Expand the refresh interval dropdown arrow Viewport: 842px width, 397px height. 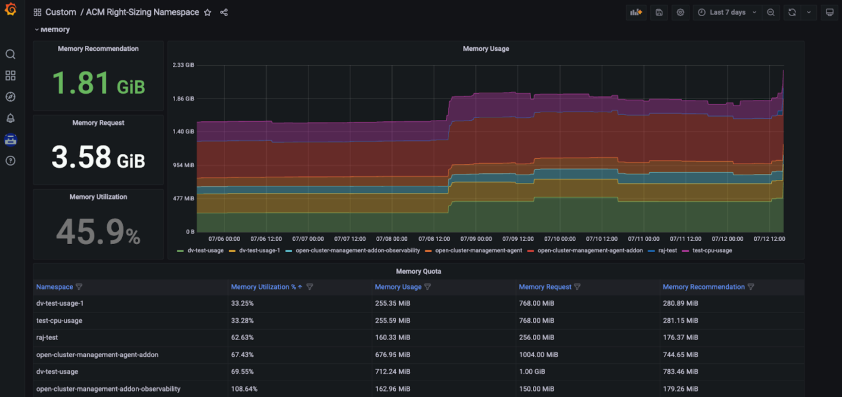pyautogui.click(x=809, y=13)
